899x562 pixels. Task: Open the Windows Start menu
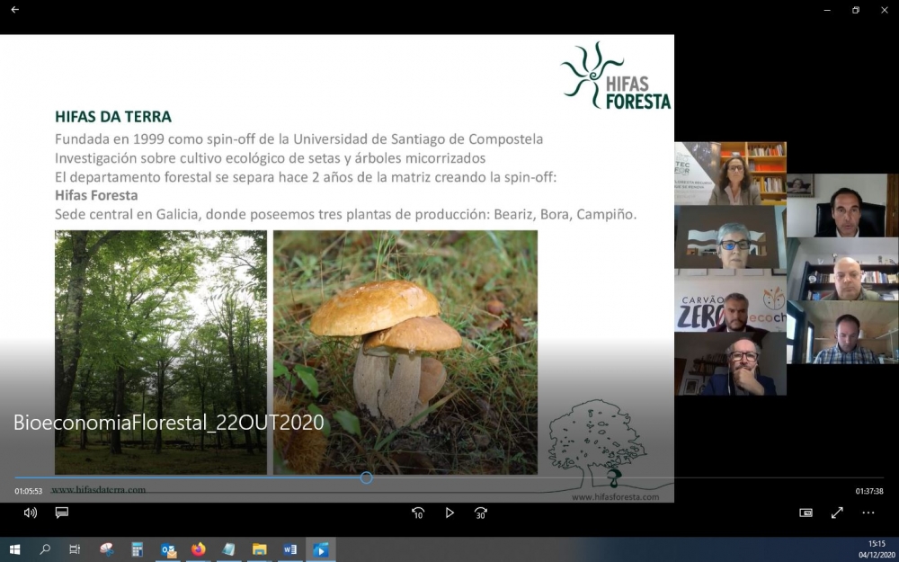coord(14,549)
